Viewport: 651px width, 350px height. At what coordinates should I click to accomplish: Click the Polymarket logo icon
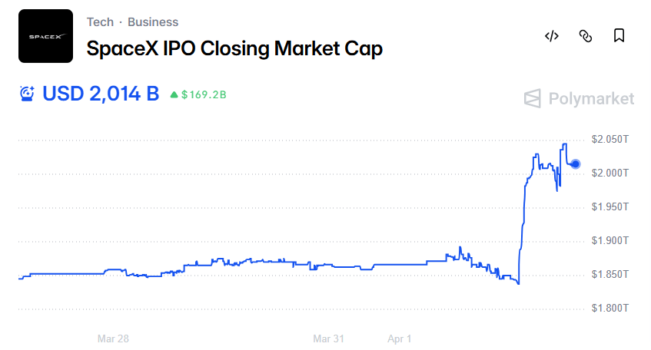533,98
